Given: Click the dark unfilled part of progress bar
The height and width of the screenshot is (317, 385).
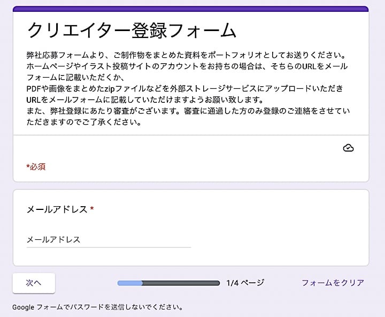Looking at the screenshot, I should point(181,283).
